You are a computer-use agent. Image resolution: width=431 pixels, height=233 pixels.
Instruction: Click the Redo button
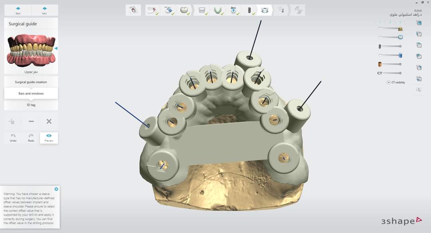[31, 137]
